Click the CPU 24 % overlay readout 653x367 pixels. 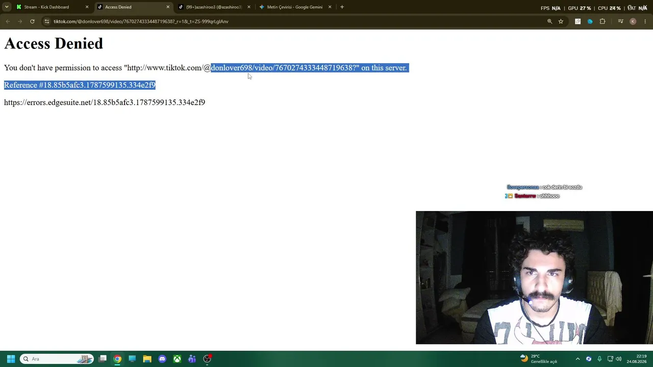[x=609, y=8]
